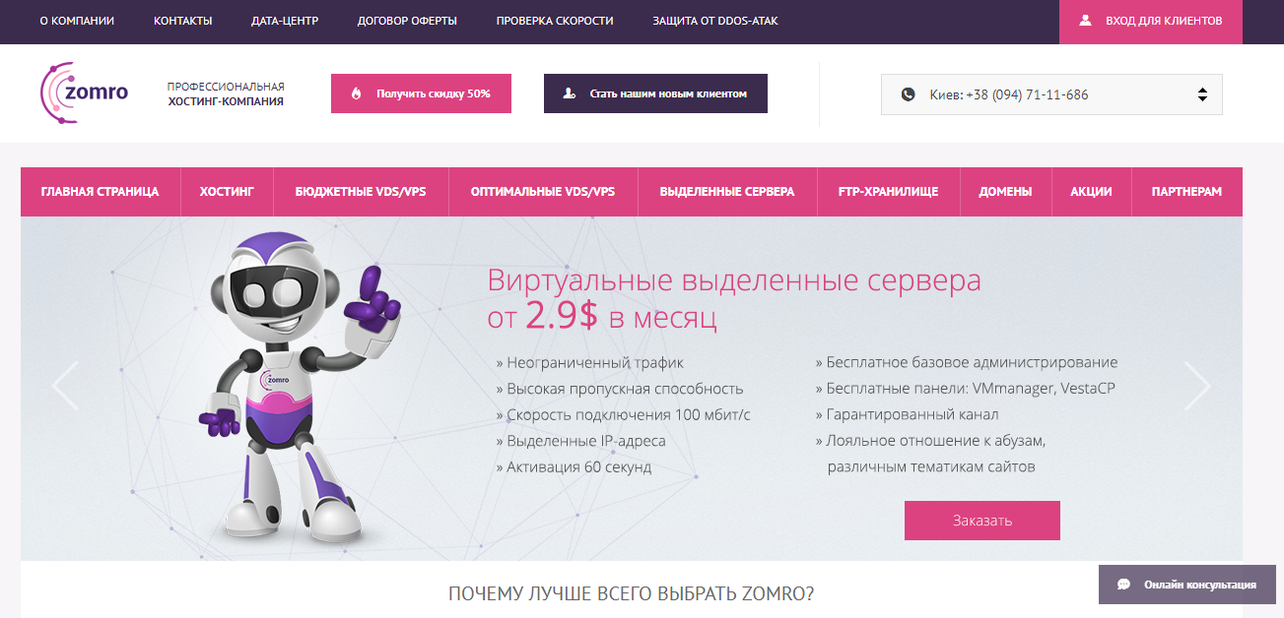This screenshot has width=1284, height=618.
Task: Open the phone number selector arrows
Action: pos(1202,95)
